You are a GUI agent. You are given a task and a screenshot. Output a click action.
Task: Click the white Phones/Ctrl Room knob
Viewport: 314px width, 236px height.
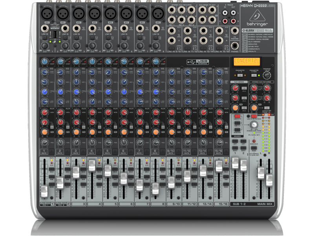[254, 125]
